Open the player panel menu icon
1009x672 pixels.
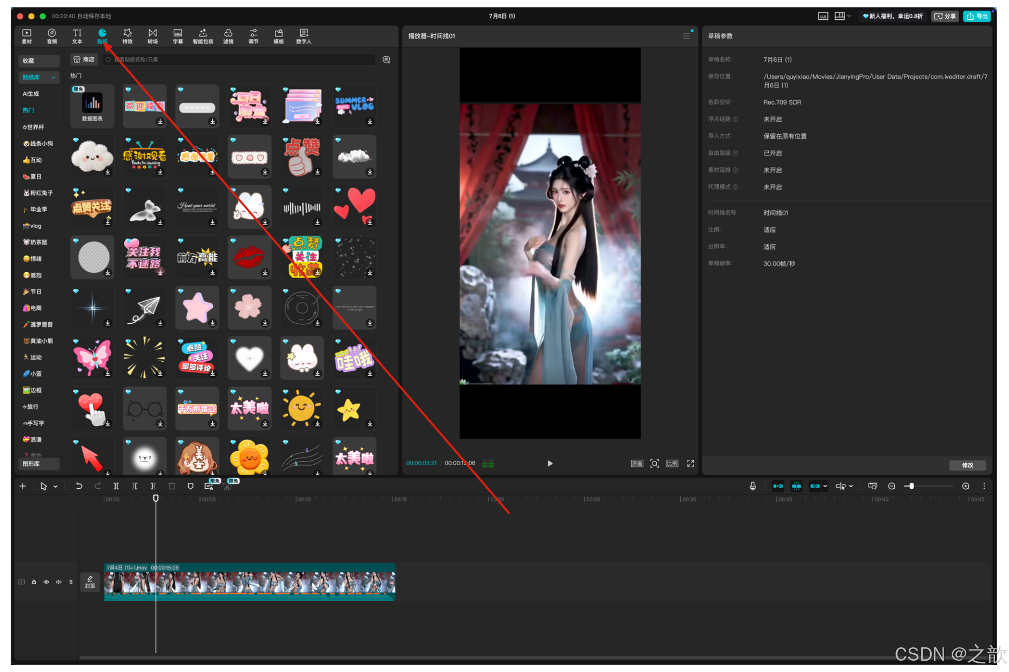coord(686,36)
